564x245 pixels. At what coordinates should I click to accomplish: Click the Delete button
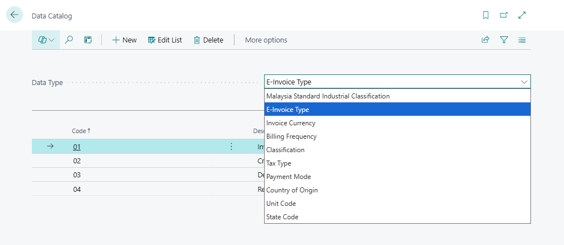coord(208,40)
